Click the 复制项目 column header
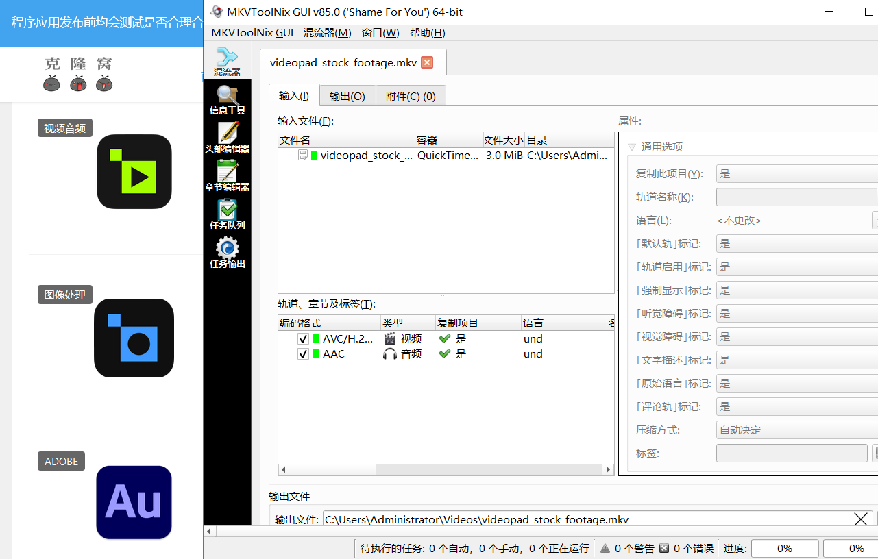 pos(478,323)
